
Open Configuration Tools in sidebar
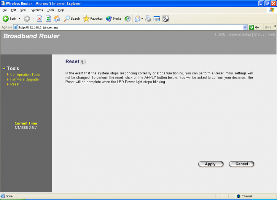25,74
